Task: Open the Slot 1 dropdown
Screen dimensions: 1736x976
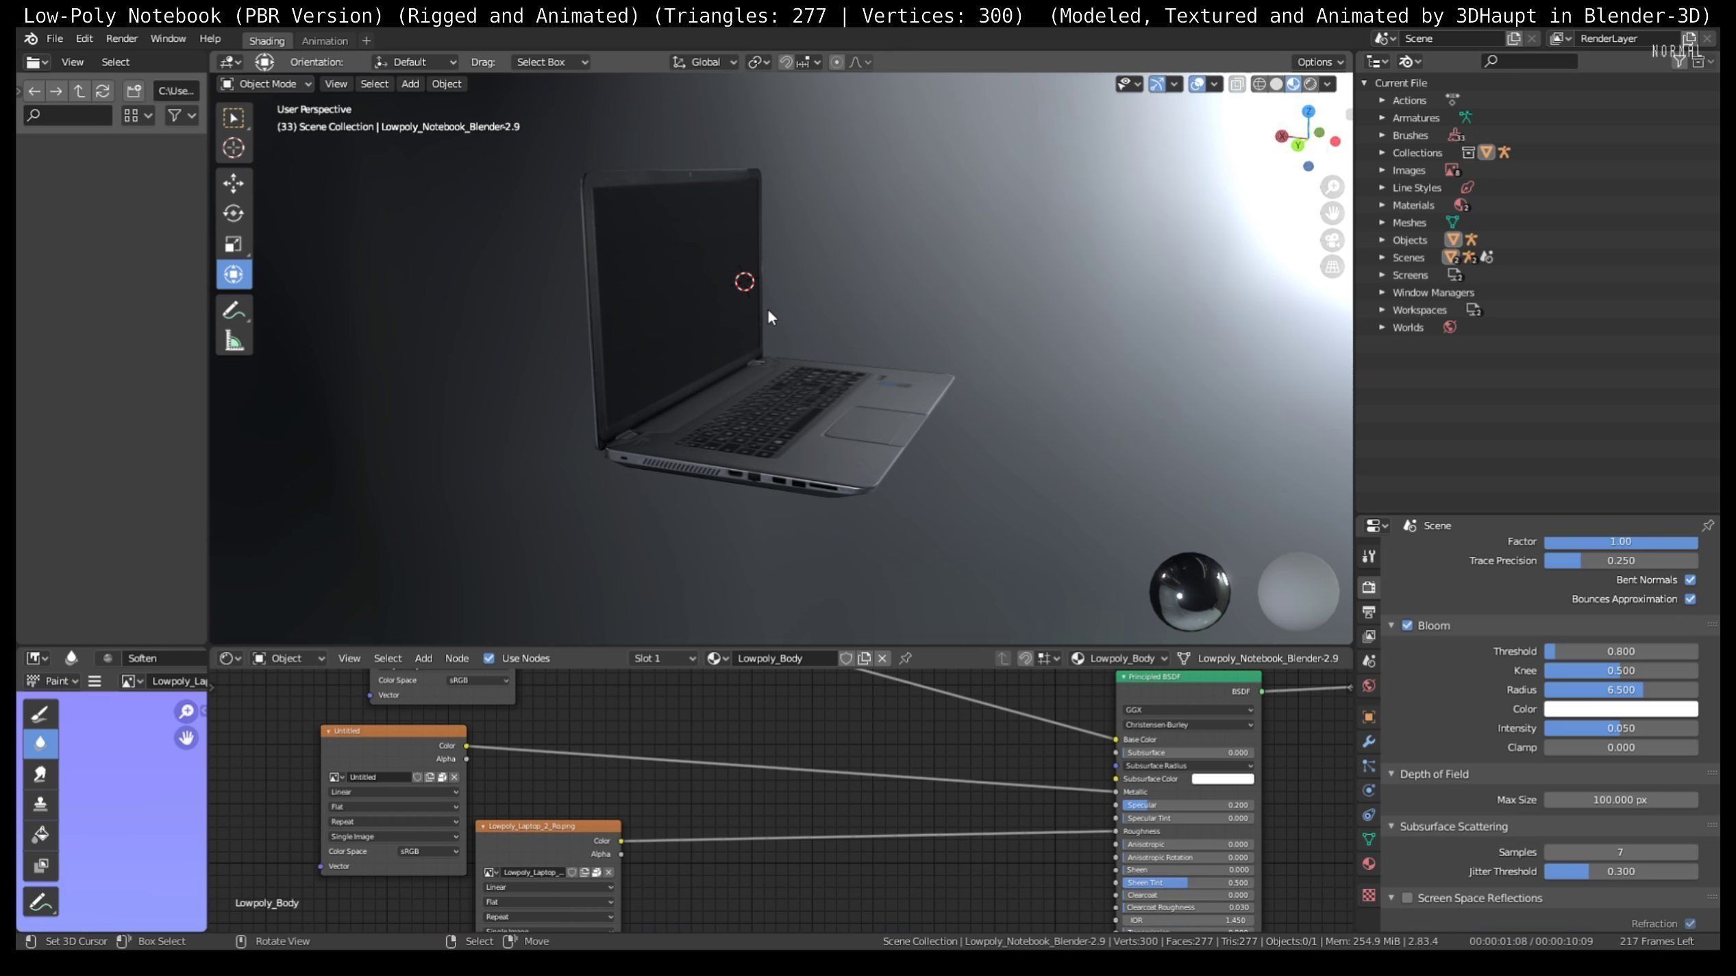Action: click(x=663, y=658)
